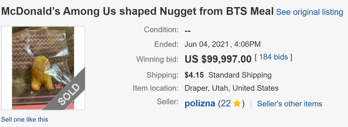Click the Item location label
348x127 pixels.
[x=156, y=88]
